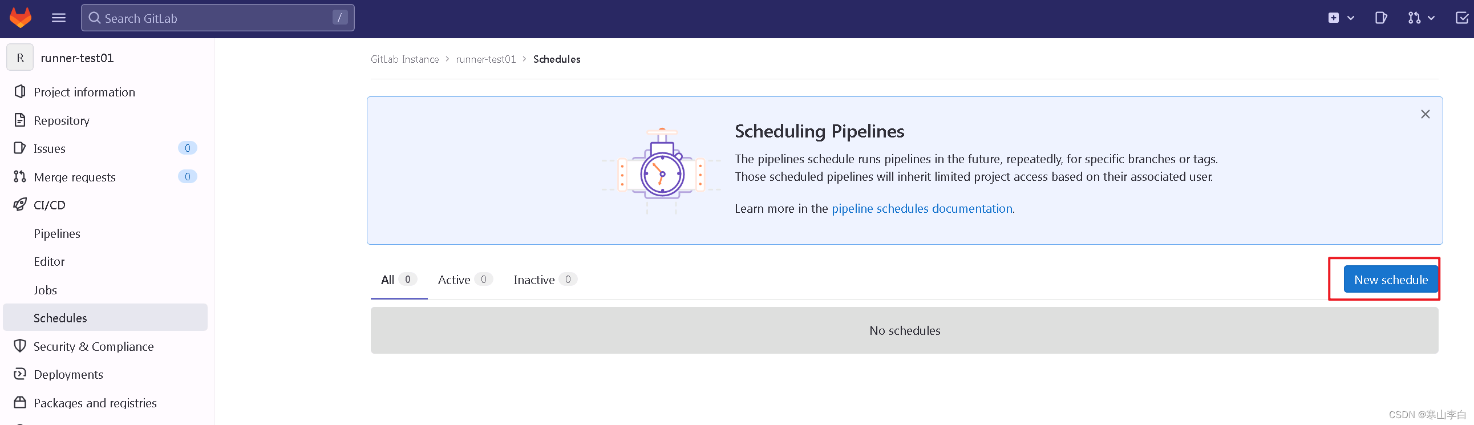The height and width of the screenshot is (425, 1474).
Task: Select the CI/CD rocket icon
Action: [19, 205]
